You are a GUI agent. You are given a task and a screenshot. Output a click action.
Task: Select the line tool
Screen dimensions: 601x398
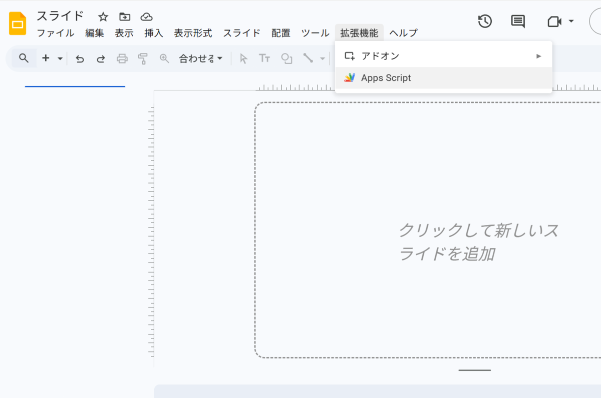(x=308, y=58)
